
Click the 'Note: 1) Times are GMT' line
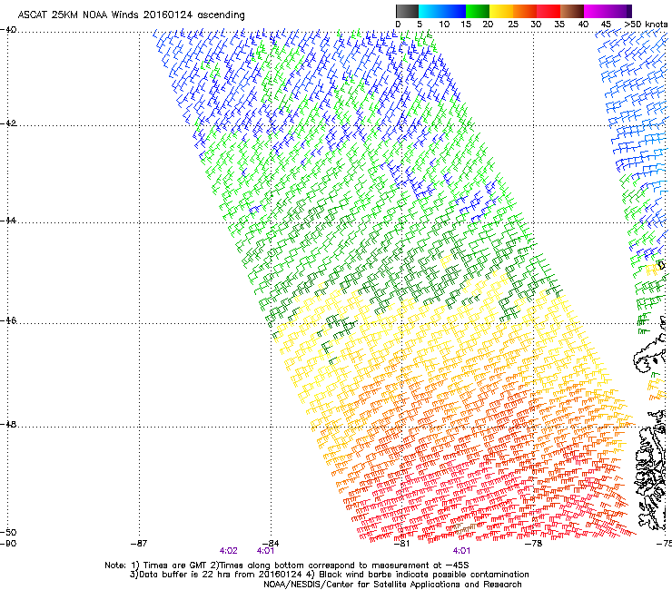[287, 565]
